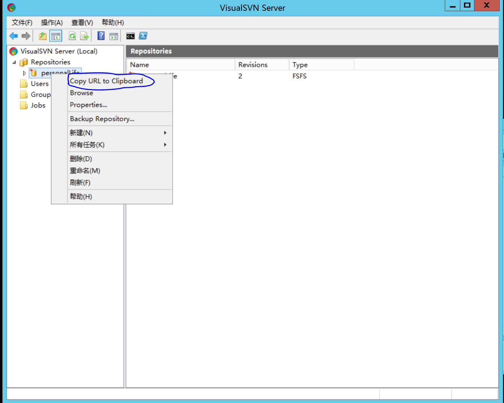Open the 所有任务(K) submenu arrow
The width and height of the screenshot is (504, 403).
click(165, 145)
